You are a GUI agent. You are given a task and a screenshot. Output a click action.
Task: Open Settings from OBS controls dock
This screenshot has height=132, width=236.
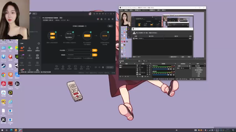pyautogui.click(x=199, y=74)
